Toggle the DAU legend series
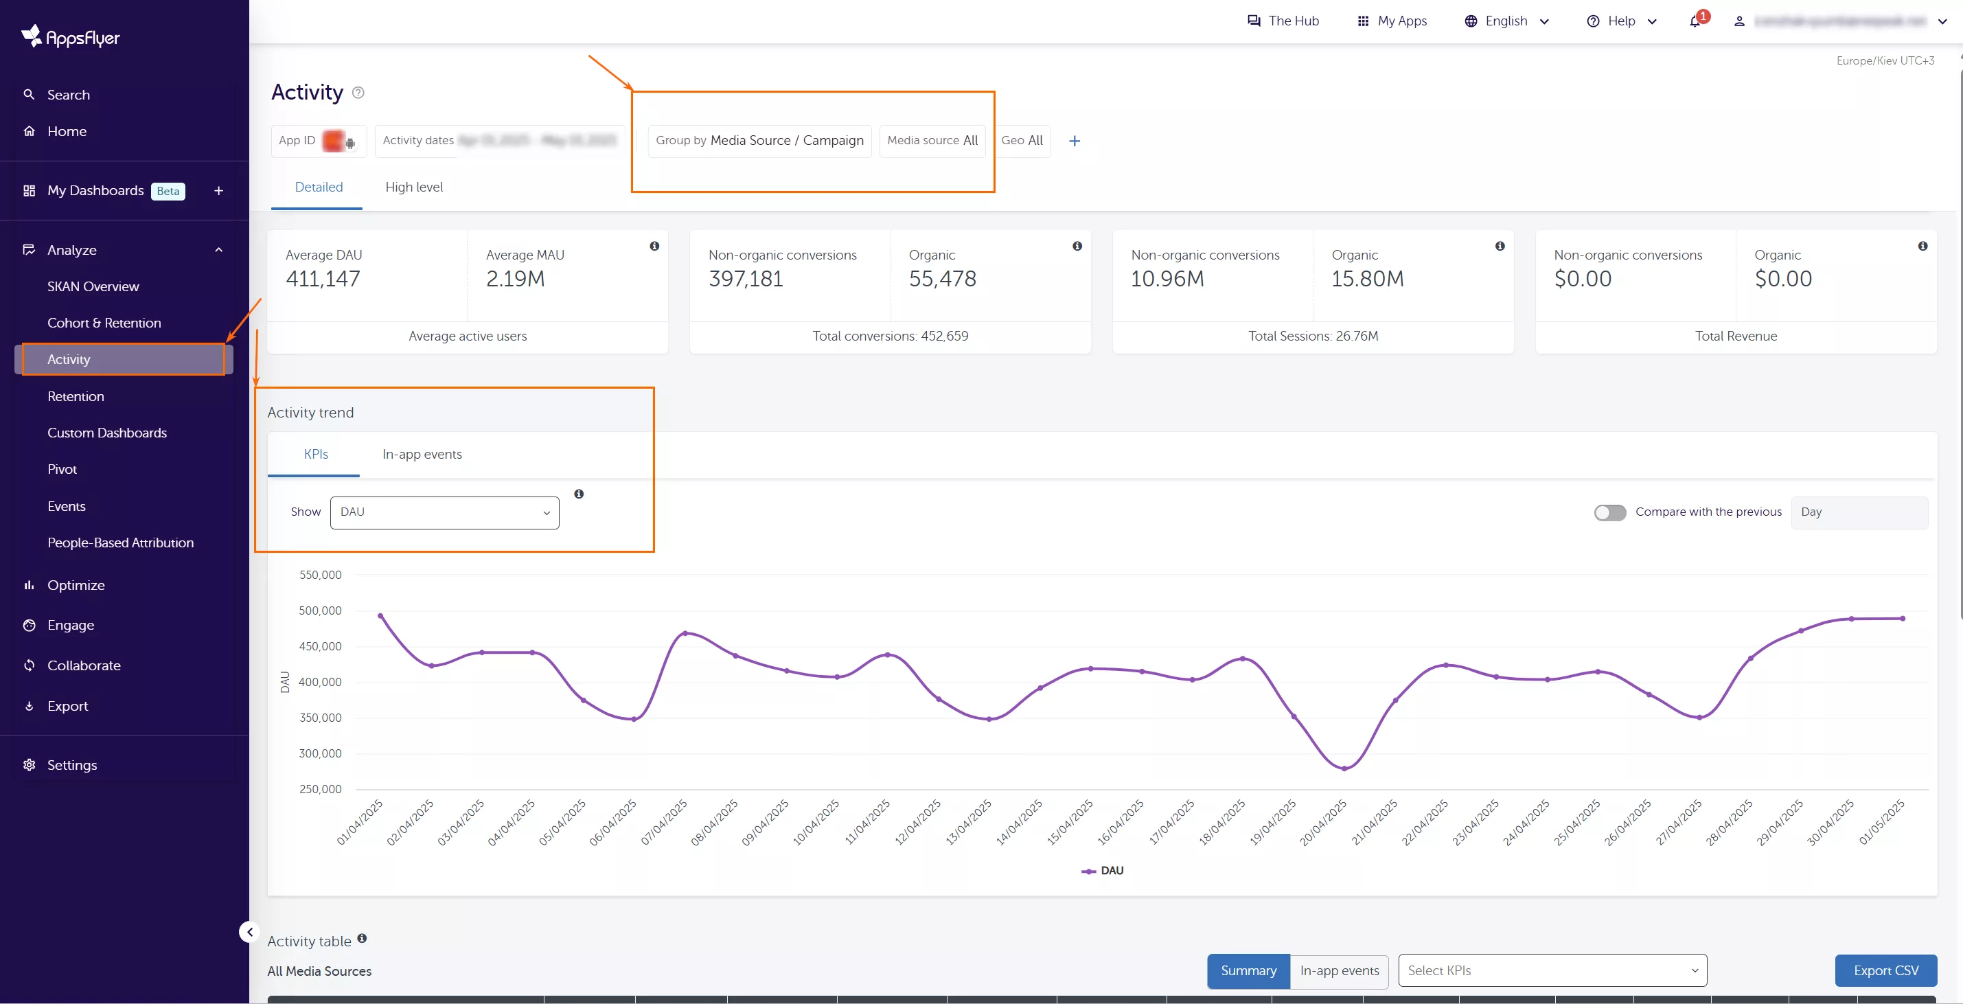 coord(1103,871)
